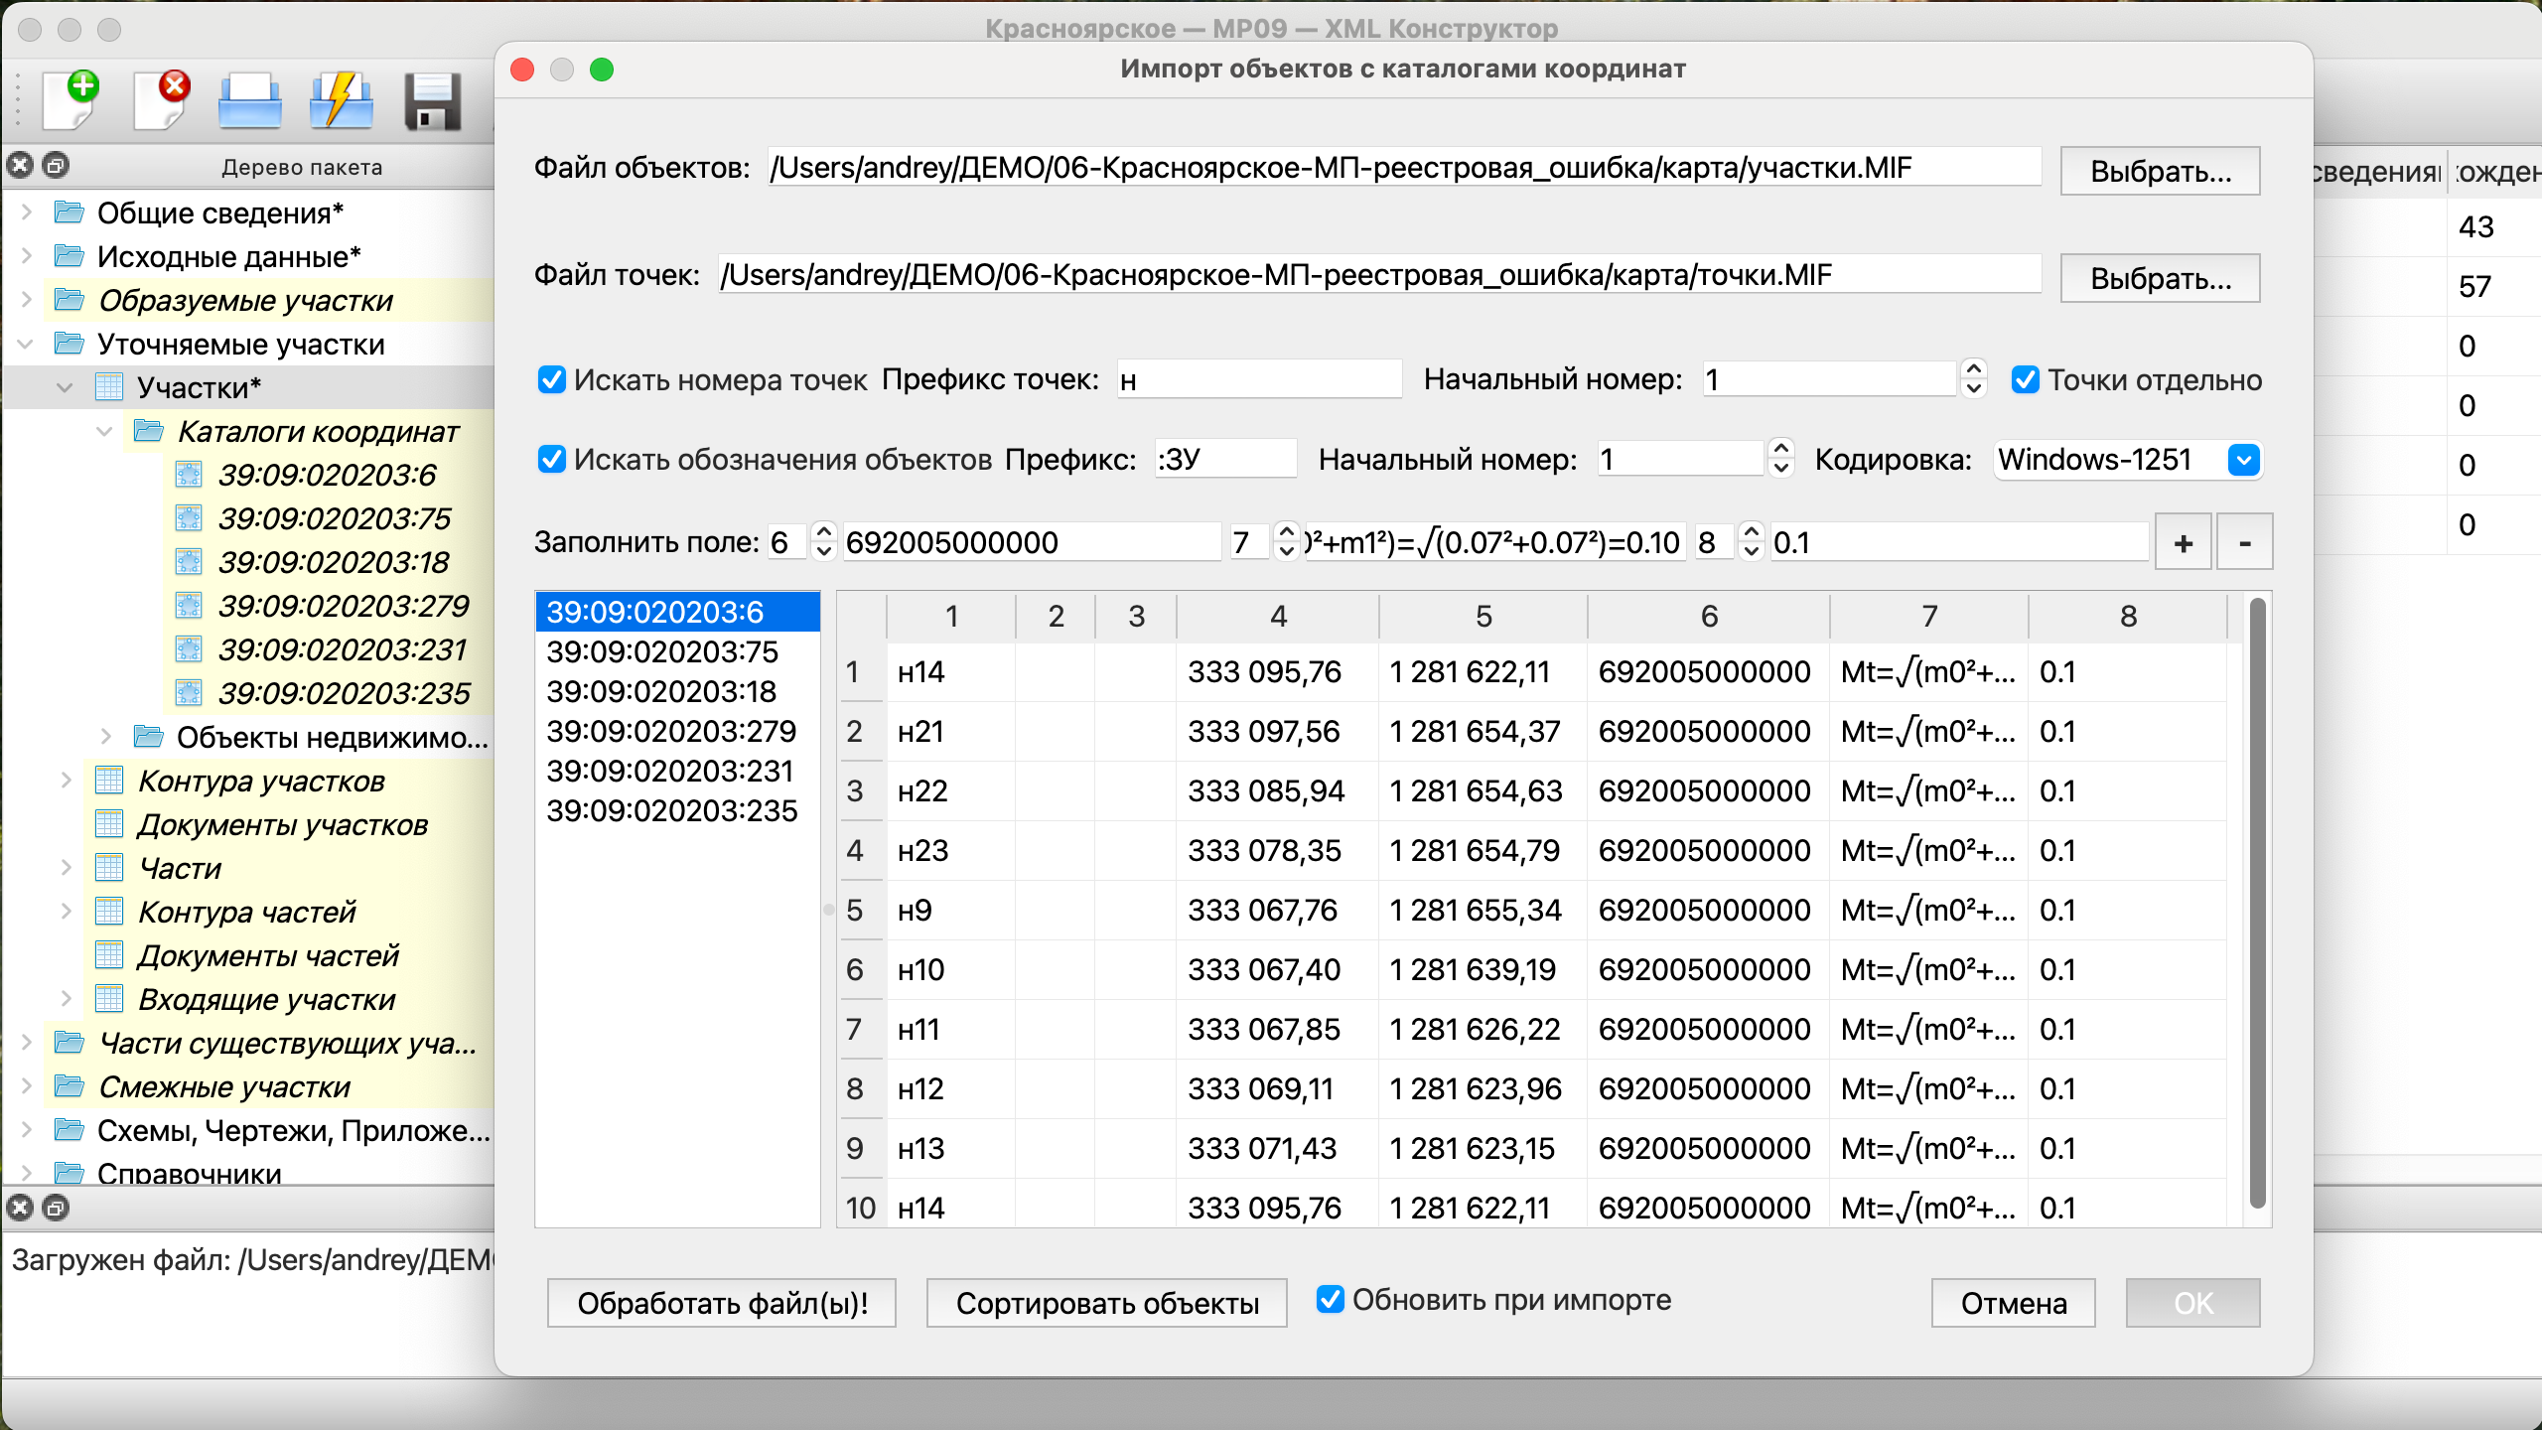The image size is (2542, 1430).
Task: Click Выбрать... button for Файл точек
Action: [2161, 278]
